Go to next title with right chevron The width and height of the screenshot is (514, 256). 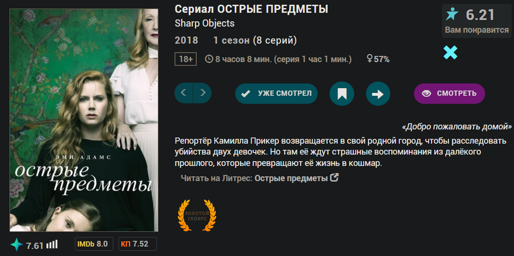[x=202, y=93]
